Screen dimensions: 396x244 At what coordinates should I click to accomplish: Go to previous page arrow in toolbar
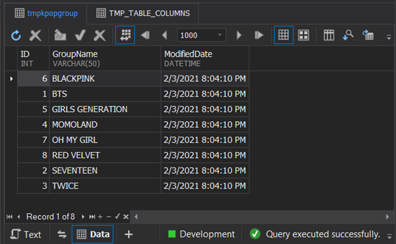pos(164,35)
